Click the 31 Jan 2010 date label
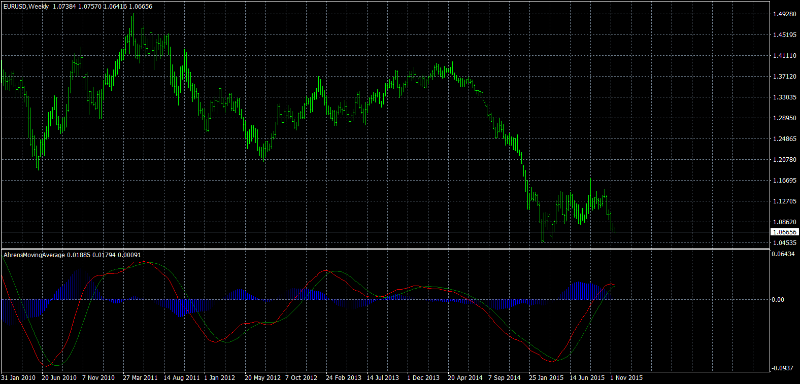Viewport: 800px width, 384px height. (18, 378)
